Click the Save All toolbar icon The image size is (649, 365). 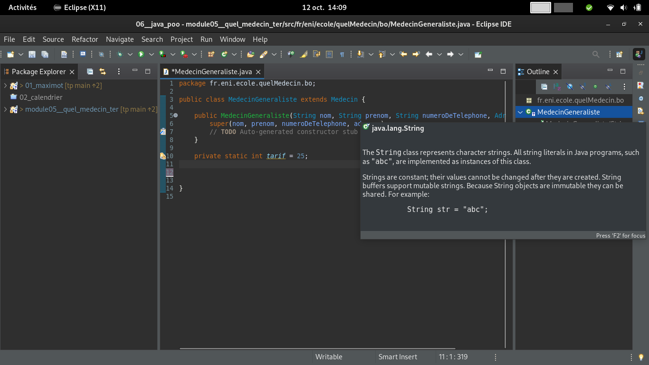pos(45,54)
